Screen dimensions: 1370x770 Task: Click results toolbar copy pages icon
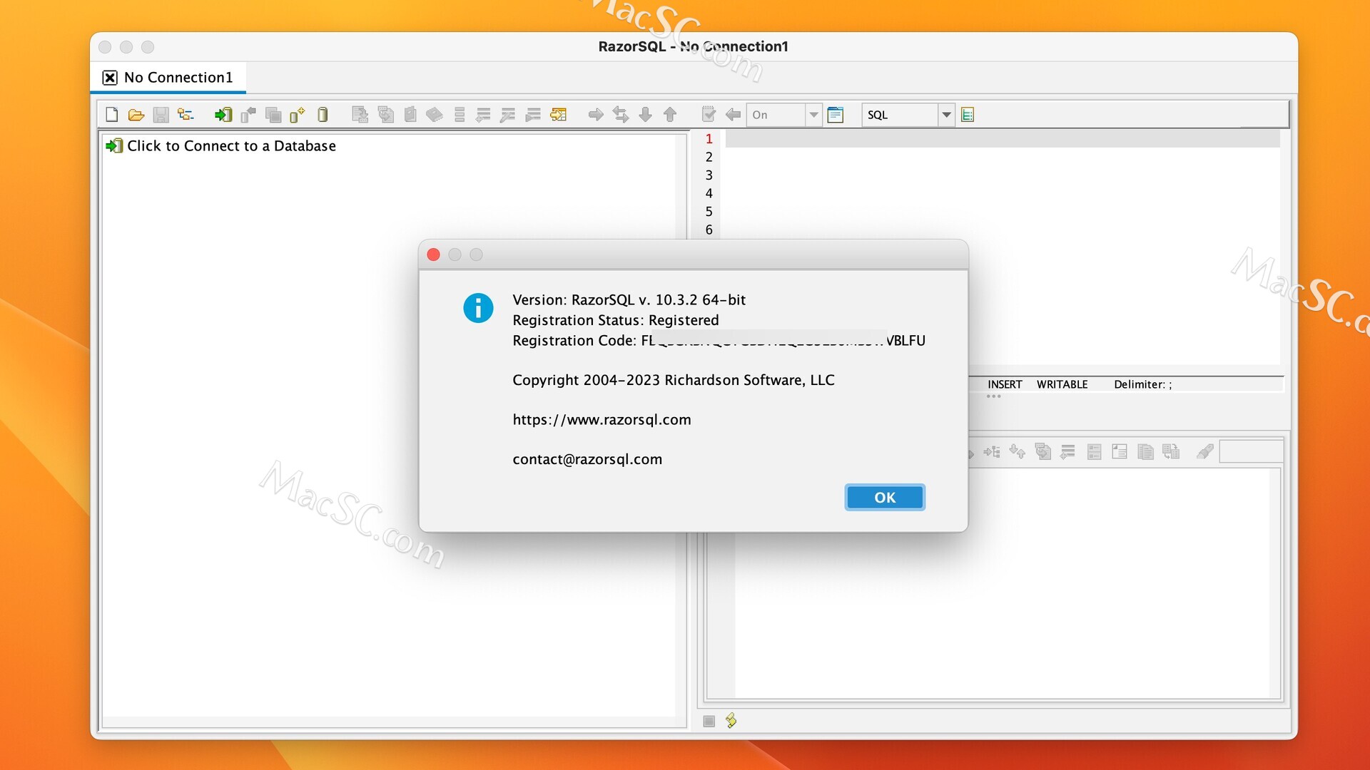pyautogui.click(x=1145, y=452)
